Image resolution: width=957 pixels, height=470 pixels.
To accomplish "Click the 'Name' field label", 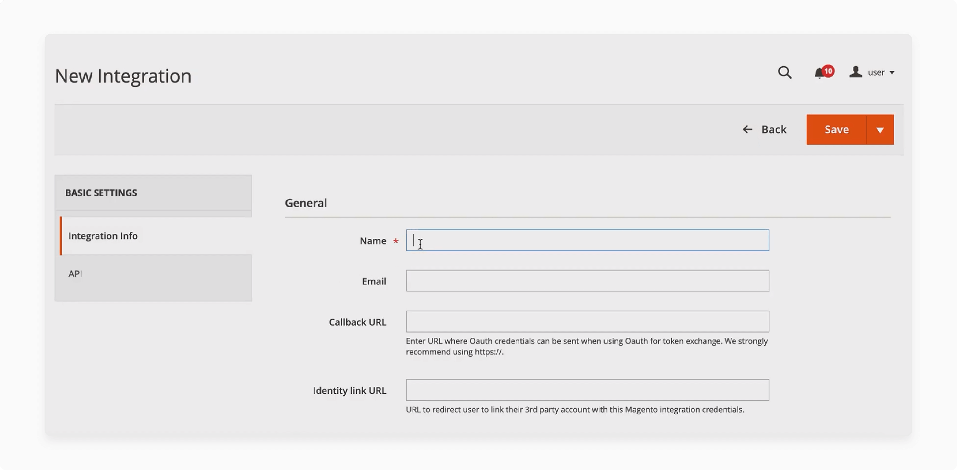I will coord(372,241).
